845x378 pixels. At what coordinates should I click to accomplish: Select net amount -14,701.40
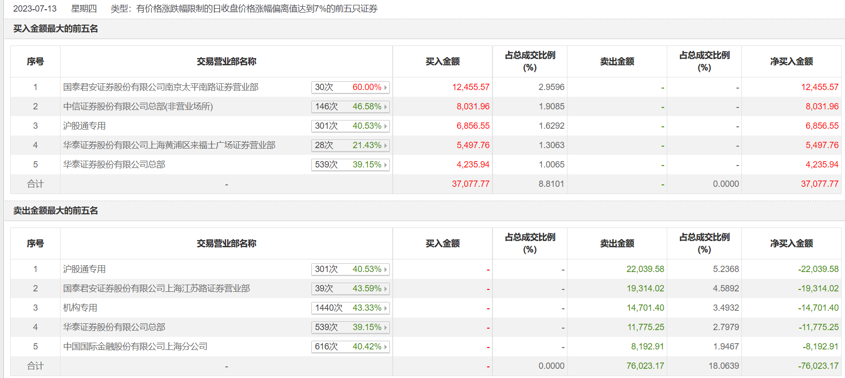point(818,308)
